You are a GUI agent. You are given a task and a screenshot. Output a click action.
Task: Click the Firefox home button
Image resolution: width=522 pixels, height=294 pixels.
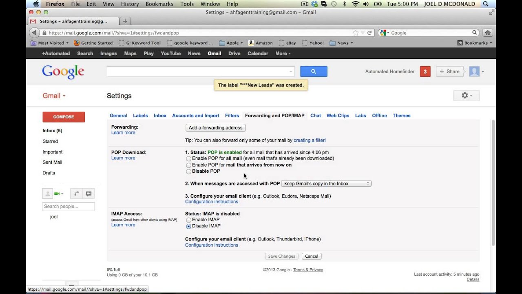(x=487, y=33)
